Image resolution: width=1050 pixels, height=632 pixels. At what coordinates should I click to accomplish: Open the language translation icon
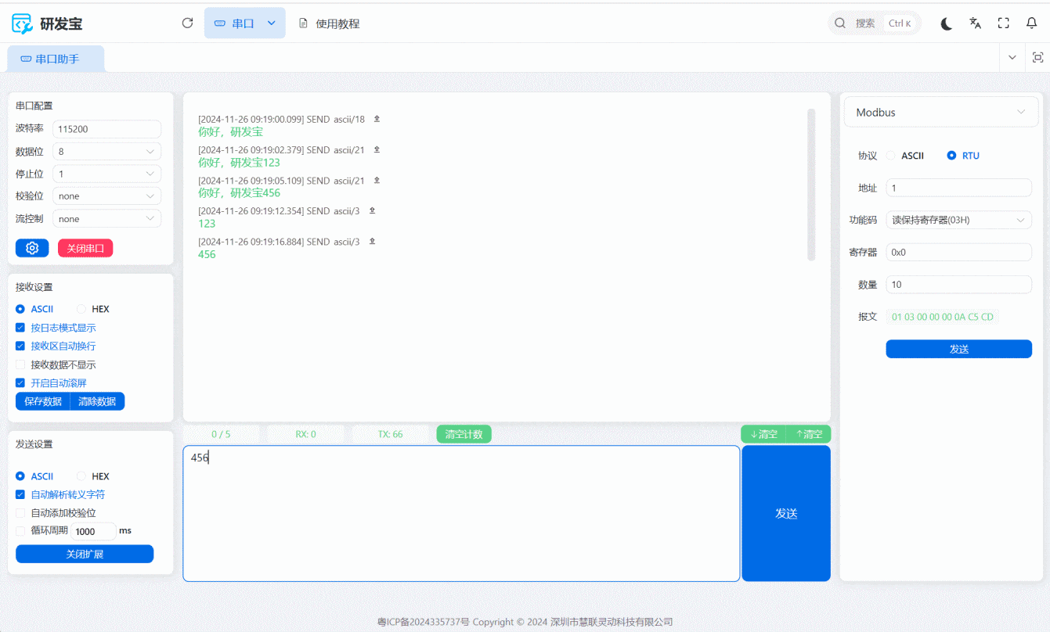point(975,23)
